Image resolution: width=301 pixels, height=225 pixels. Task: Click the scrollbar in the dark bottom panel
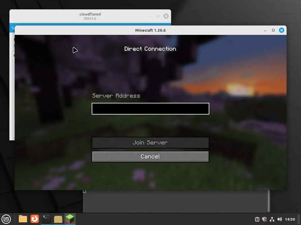(x=269, y=200)
